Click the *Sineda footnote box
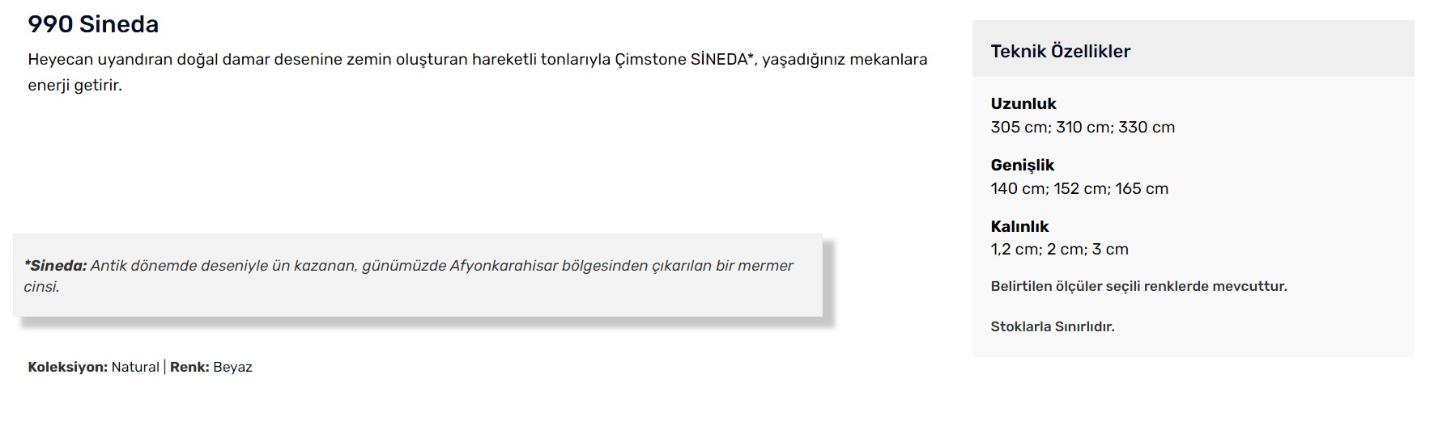The image size is (1434, 425). click(x=418, y=276)
